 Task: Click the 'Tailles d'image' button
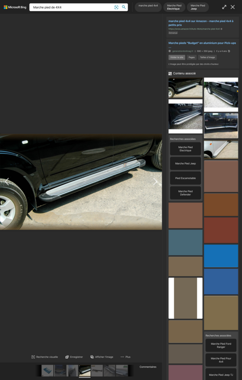207,57
